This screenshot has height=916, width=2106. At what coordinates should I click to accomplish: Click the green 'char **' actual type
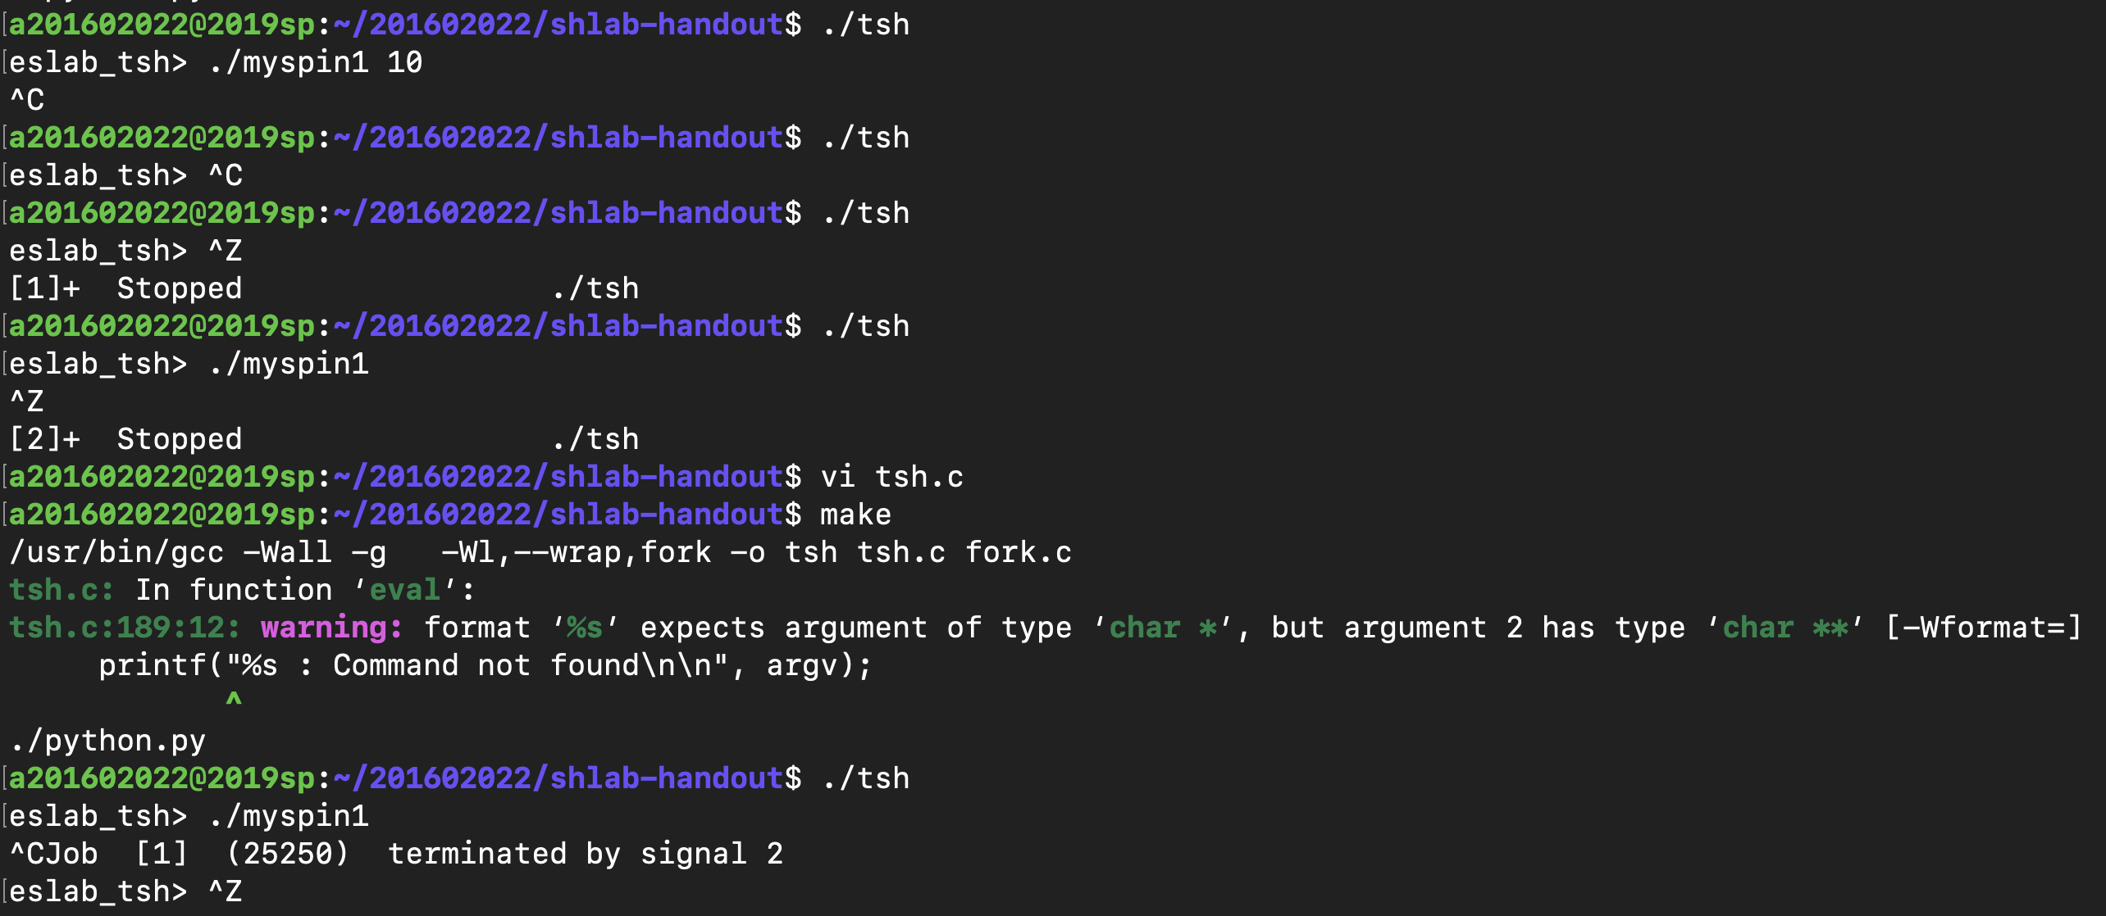pyautogui.click(x=1785, y=628)
